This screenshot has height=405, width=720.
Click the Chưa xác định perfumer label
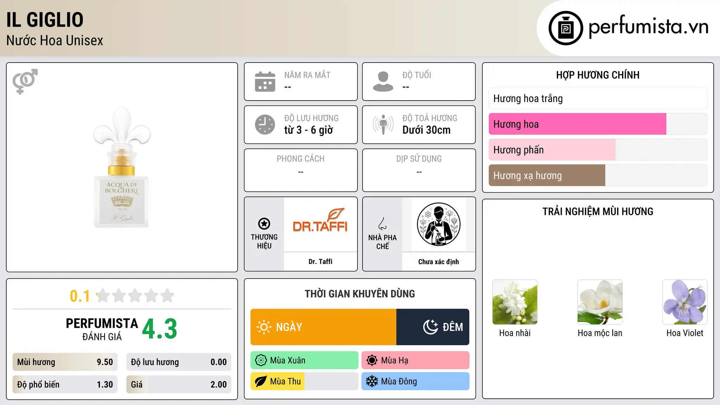pos(438,262)
